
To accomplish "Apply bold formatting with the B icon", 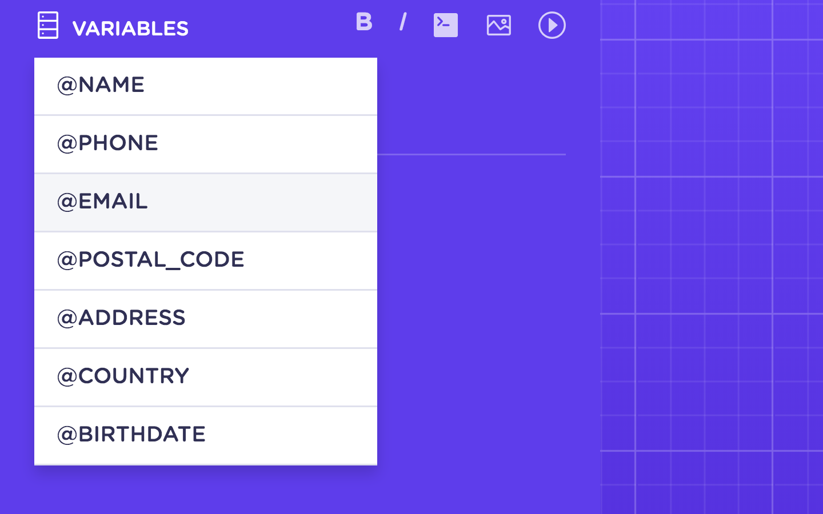I will coord(364,22).
